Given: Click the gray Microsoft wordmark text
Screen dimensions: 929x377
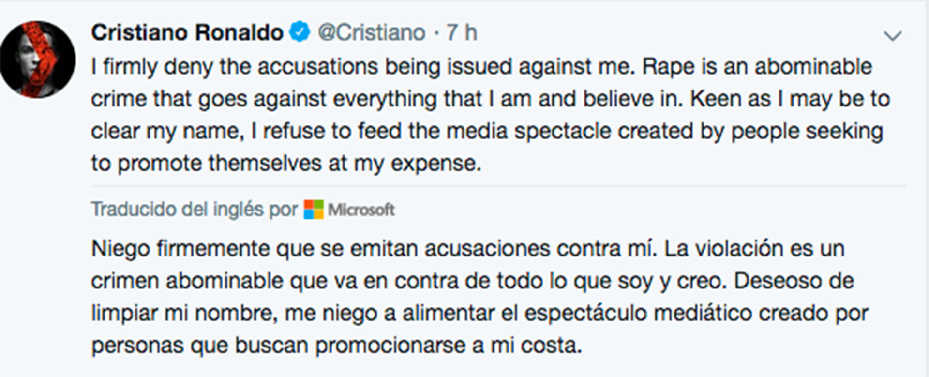Looking at the screenshot, I should click(x=361, y=210).
